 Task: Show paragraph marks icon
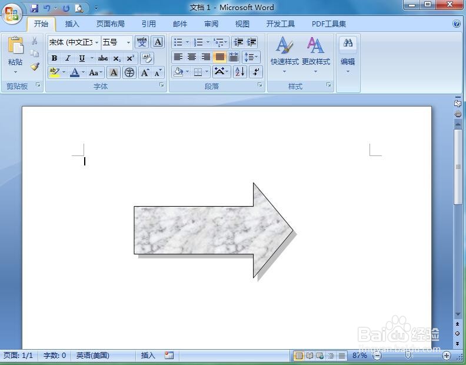(x=256, y=72)
